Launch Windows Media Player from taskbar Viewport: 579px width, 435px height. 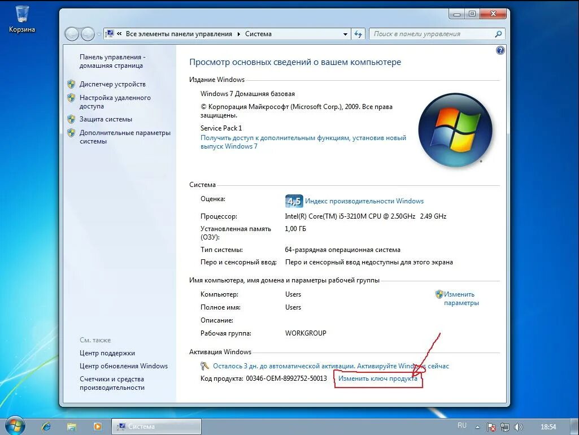coord(98,427)
